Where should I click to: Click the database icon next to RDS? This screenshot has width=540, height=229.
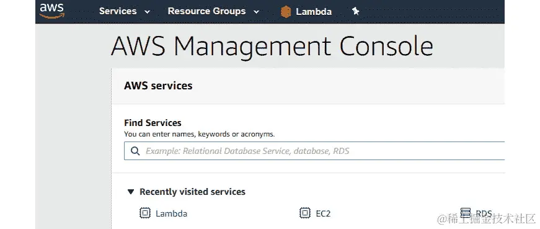[x=465, y=213]
